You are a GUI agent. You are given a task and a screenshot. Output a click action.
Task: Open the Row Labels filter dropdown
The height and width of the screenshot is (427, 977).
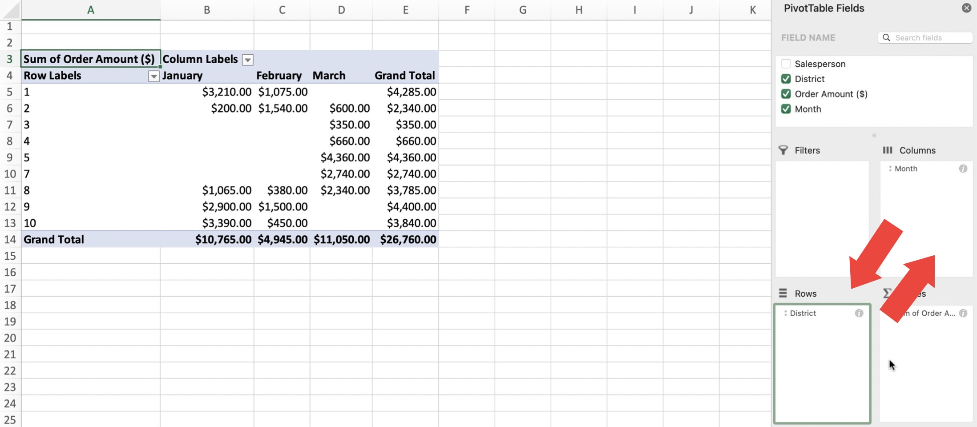click(153, 76)
